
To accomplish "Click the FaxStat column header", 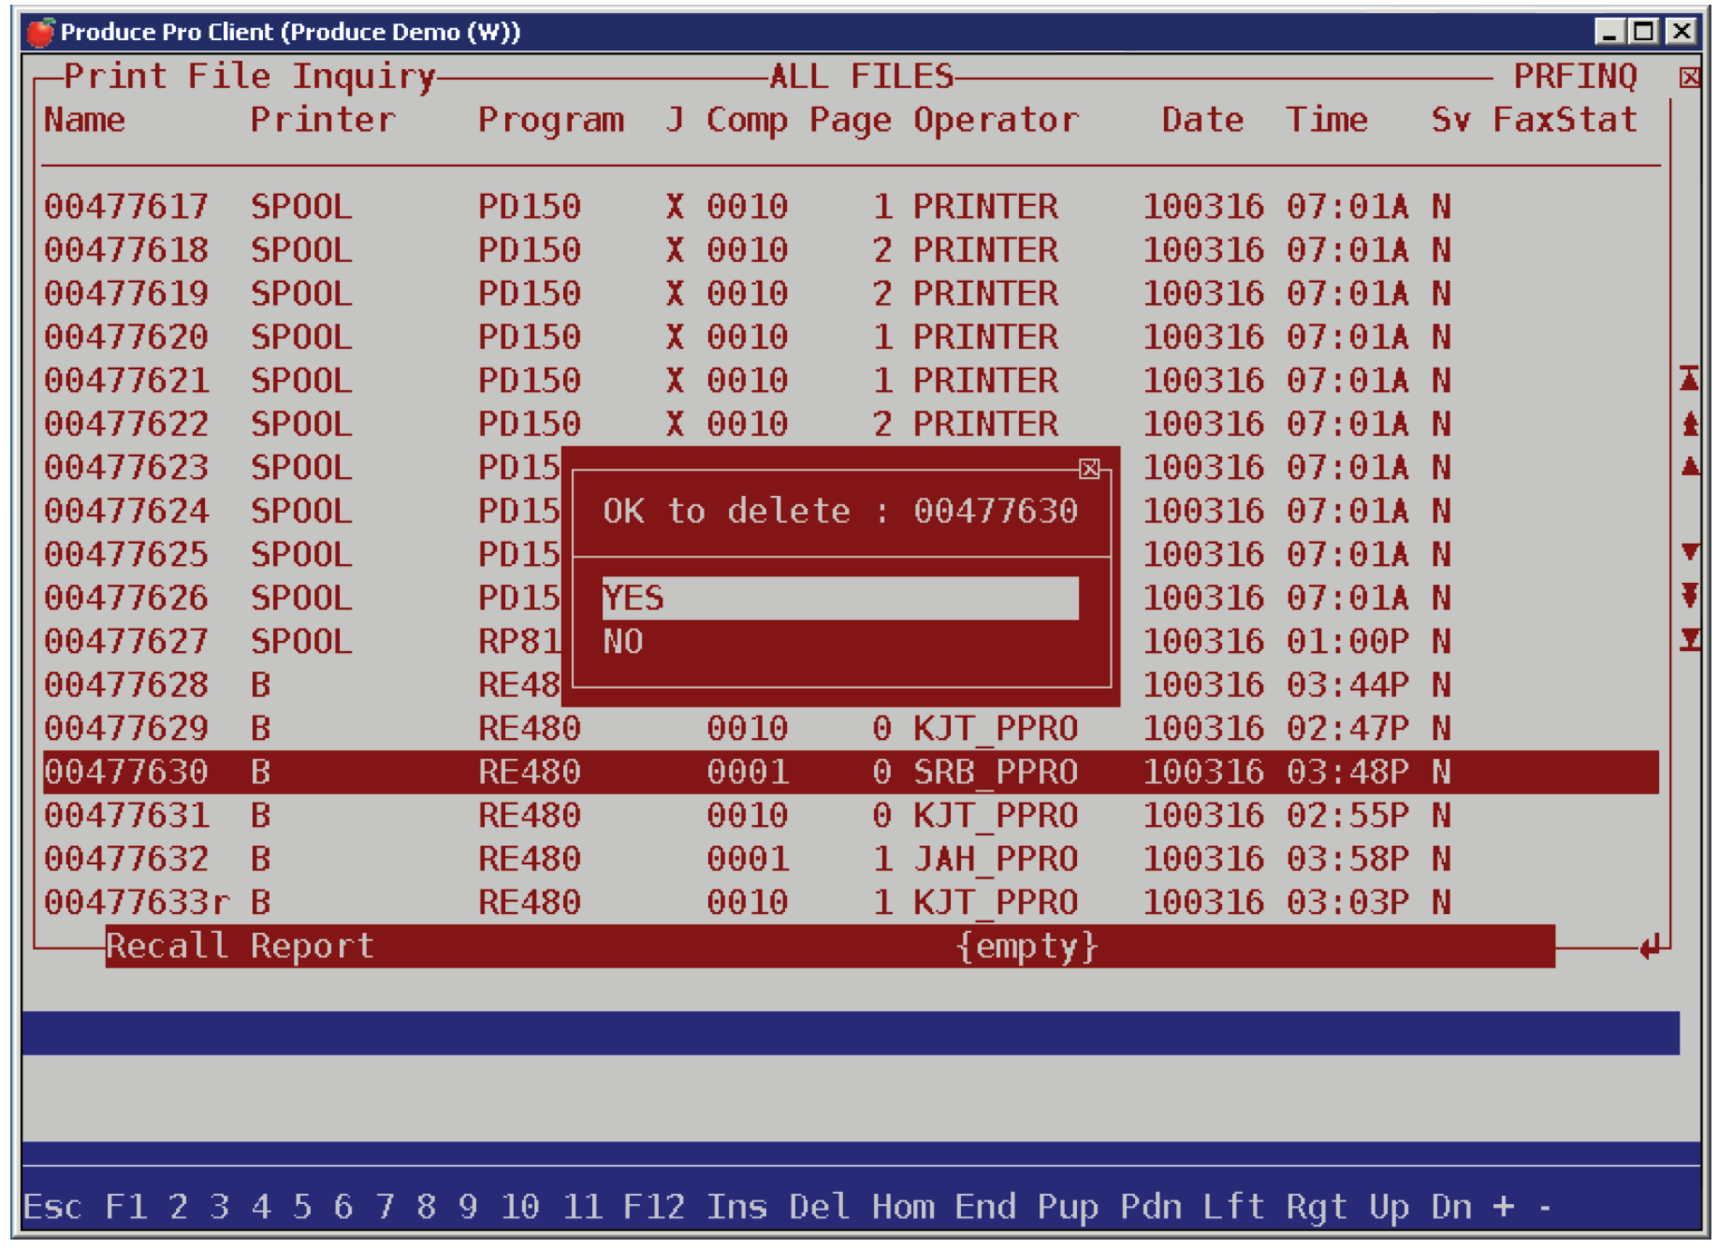I will tap(1565, 120).
